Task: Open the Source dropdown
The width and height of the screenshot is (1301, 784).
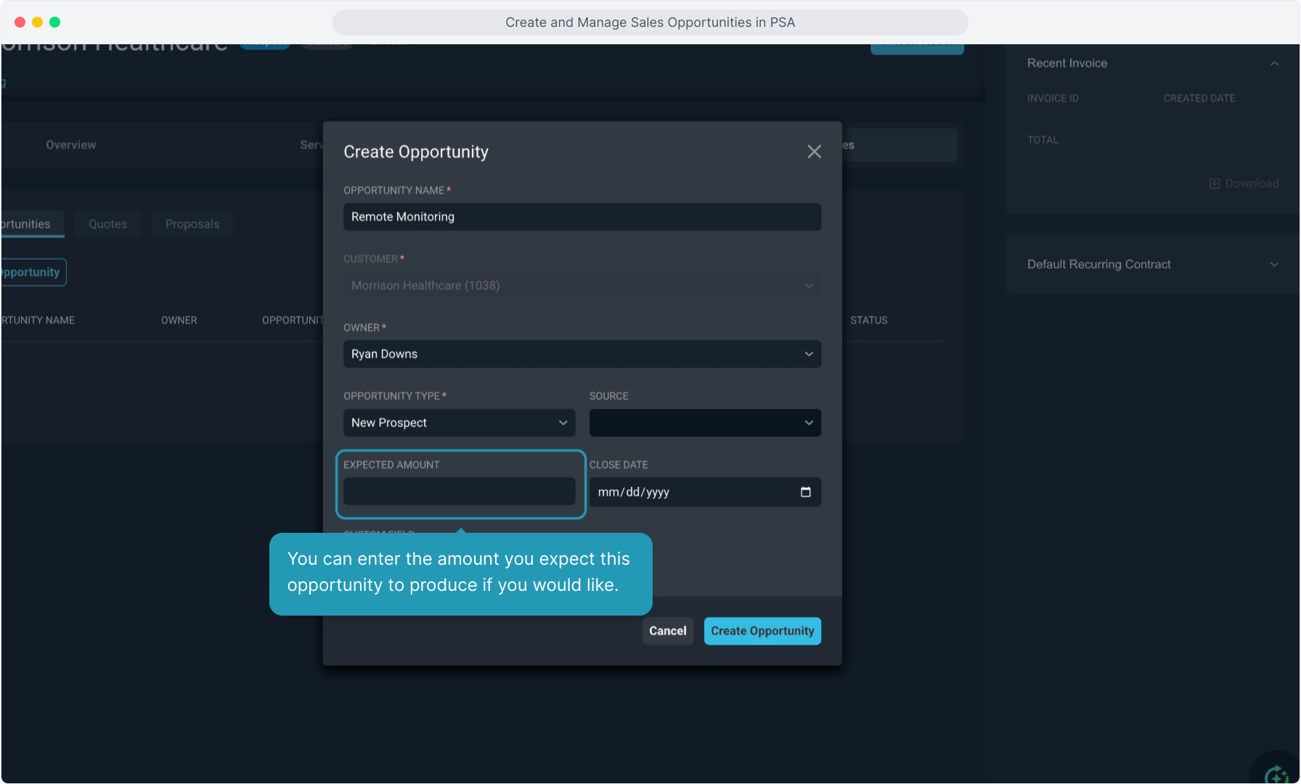Action: pyautogui.click(x=704, y=423)
